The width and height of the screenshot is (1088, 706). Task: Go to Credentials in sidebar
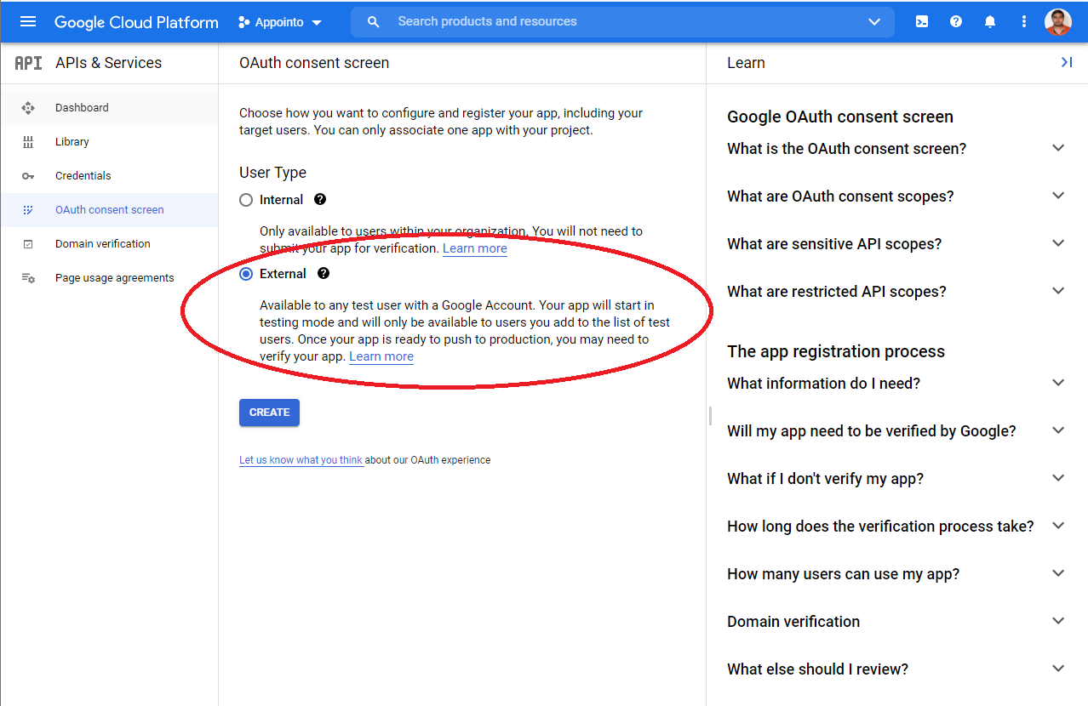click(109, 176)
